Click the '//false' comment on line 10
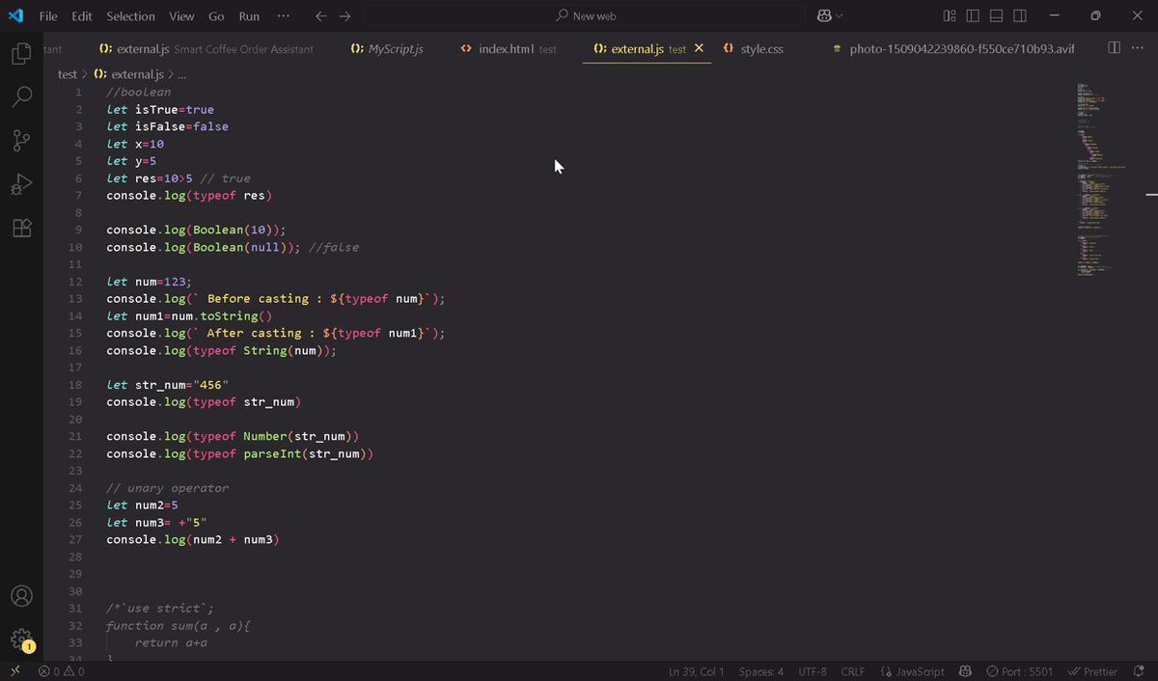This screenshot has height=681, width=1158. click(x=334, y=247)
